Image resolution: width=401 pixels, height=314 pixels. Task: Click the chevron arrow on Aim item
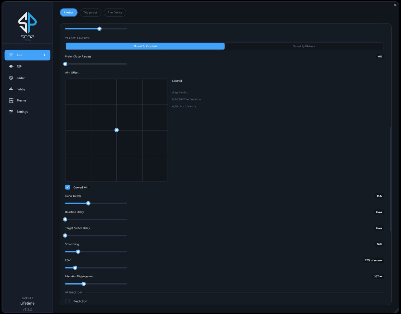45,55
